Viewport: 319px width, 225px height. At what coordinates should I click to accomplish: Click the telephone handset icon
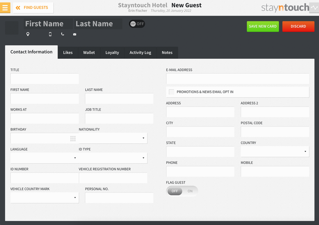pos(63,34)
